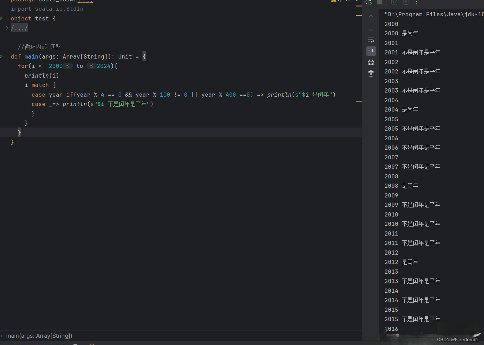Viewport: 484px width, 345px height.
Task: Click yellow warning stripe near case _ line
Action: point(359,101)
